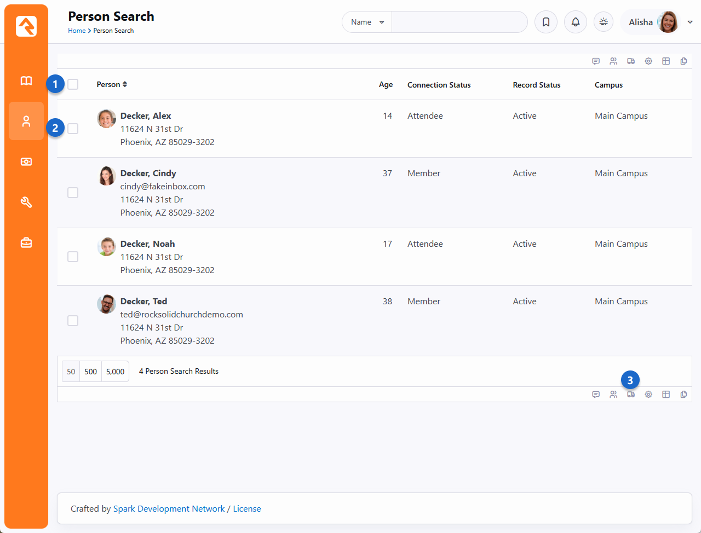Toggle the light/dark theme sun icon

pos(604,22)
